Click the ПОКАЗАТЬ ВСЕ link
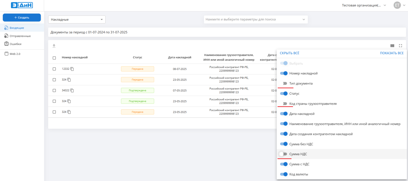408x181 pixels. click(x=392, y=53)
